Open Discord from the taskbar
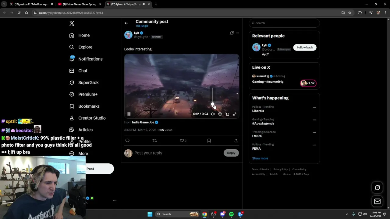The height and width of the screenshot is (219, 390). pos(222,214)
